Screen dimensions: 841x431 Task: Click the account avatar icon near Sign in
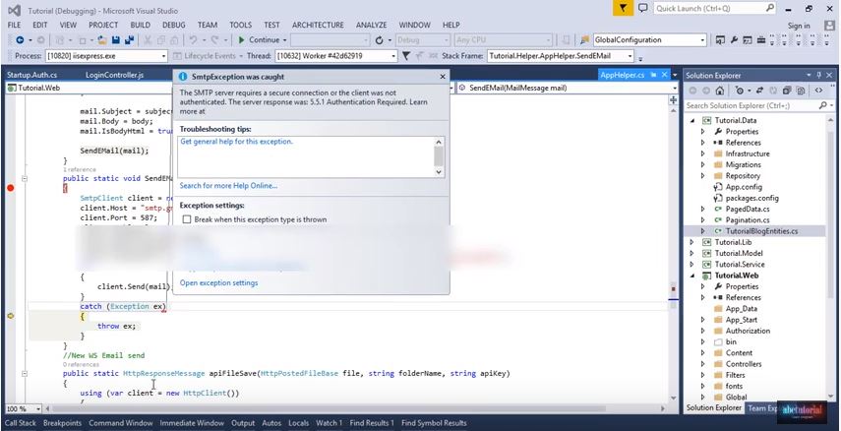pyautogui.click(x=829, y=26)
